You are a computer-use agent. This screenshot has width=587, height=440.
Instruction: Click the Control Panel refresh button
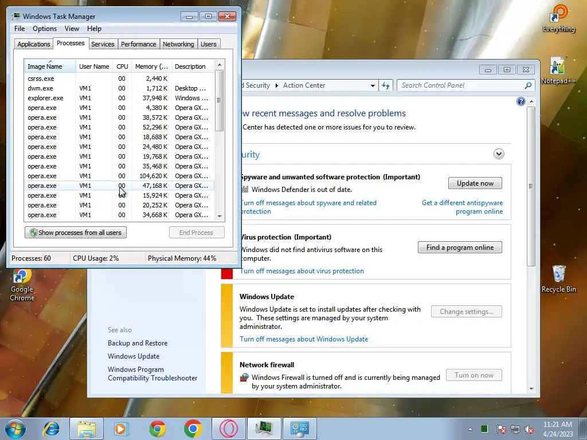coord(386,85)
